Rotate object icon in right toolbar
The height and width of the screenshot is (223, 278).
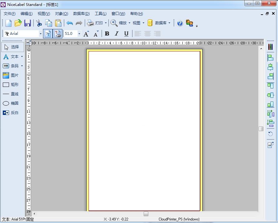[271, 134]
